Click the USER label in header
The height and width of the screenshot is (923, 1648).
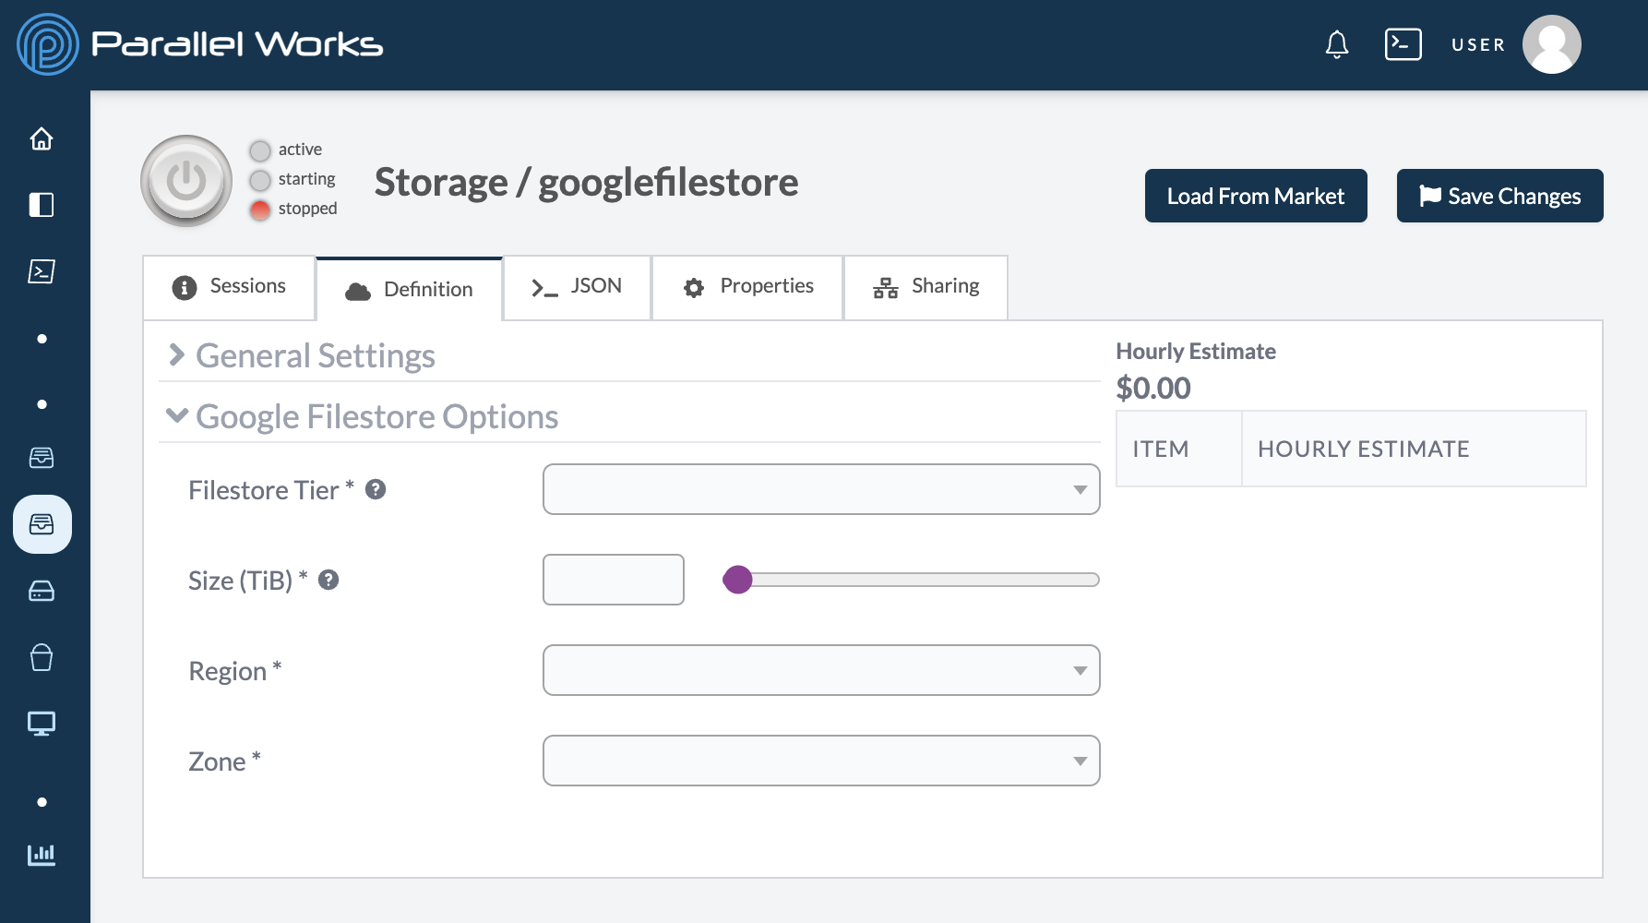click(x=1477, y=44)
